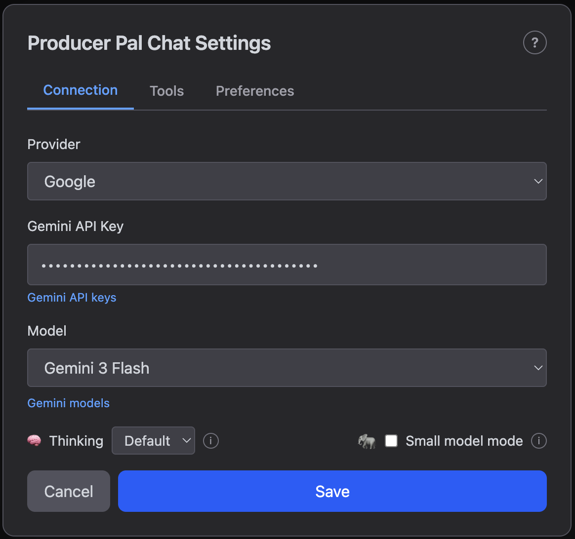Viewport: 575px width, 539px height.
Task: Open the Gemini API keys link
Action: tap(72, 297)
